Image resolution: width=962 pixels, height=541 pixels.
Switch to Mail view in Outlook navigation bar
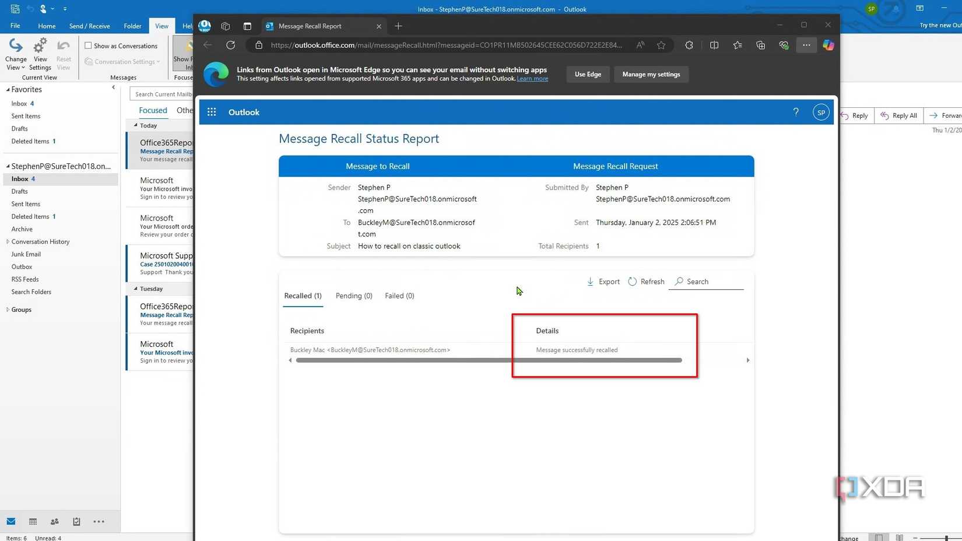(x=11, y=521)
